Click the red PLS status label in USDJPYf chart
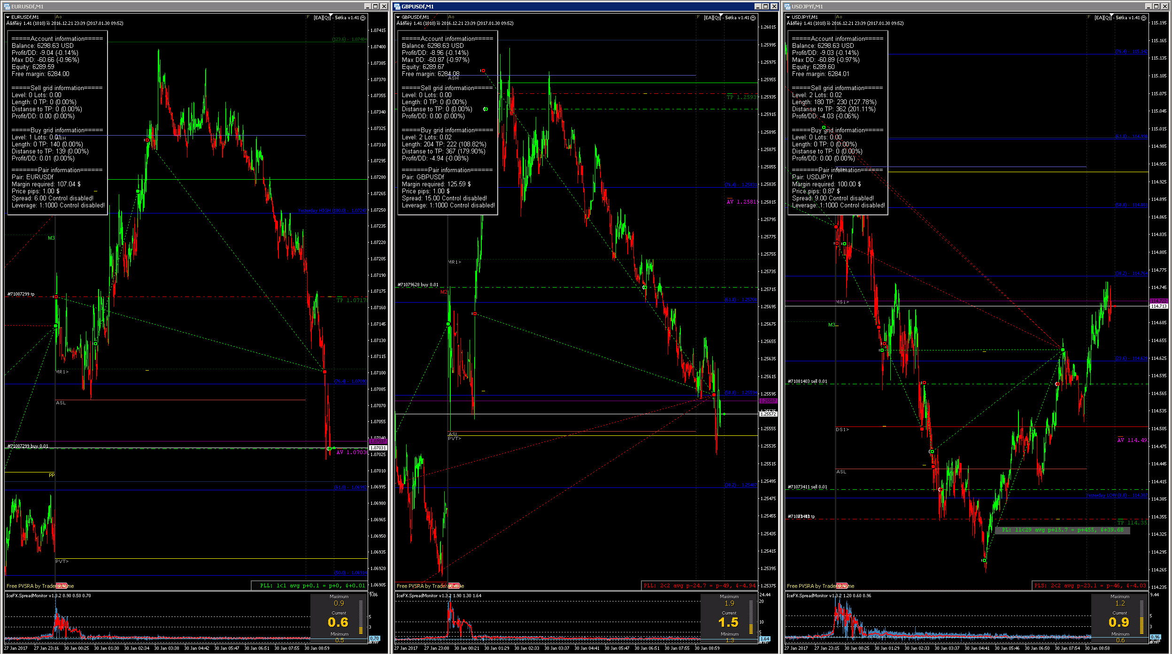 click(1090, 586)
